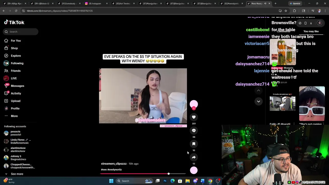This screenshot has width=329, height=185.
Task: Click the install app icon in address bar
Action: [280, 11]
